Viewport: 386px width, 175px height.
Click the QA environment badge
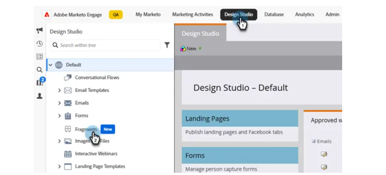pyautogui.click(x=116, y=15)
